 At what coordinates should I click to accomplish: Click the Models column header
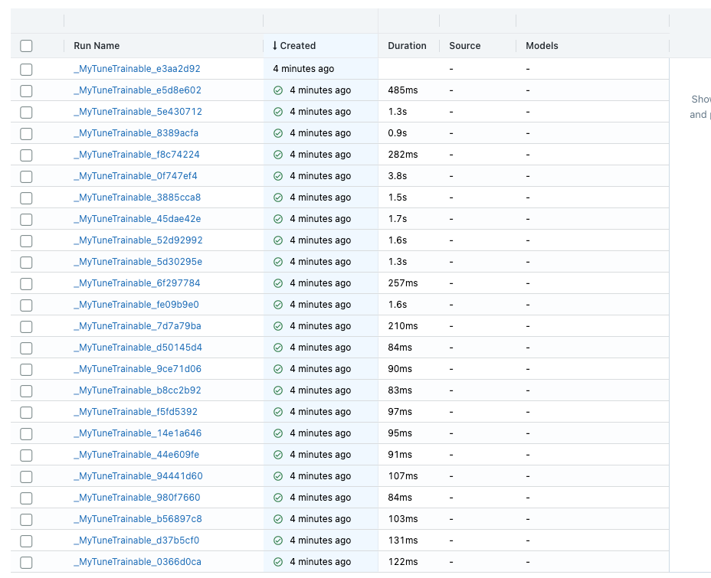542,46
